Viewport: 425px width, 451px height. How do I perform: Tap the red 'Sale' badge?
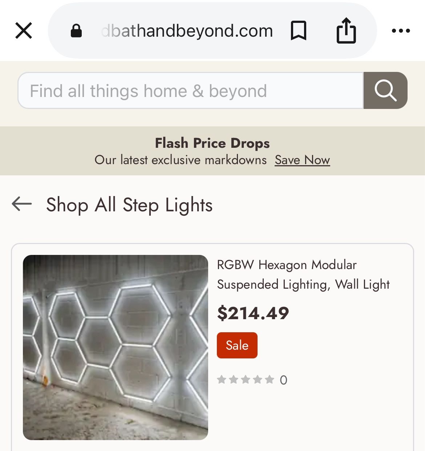point(237,345)
